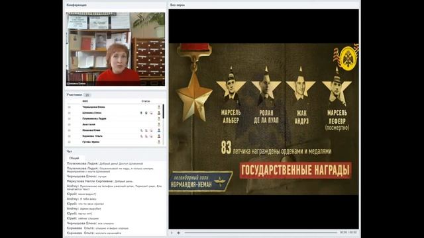Click the small marker left of Иванова Юлия
This screenshot has width=424, height=238.
69,130
